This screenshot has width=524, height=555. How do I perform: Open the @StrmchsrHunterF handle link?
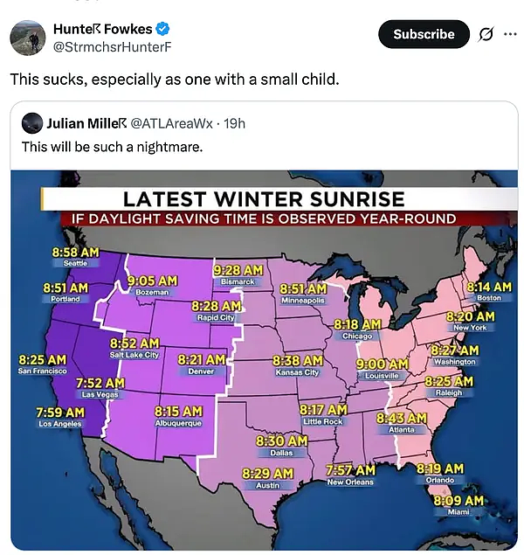click(112, 46)
